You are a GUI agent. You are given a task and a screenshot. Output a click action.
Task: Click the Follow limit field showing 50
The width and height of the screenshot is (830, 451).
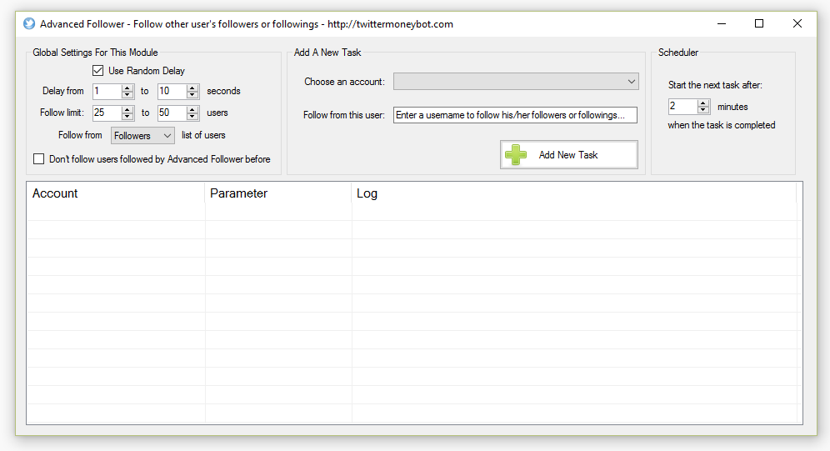pos(172,113)
